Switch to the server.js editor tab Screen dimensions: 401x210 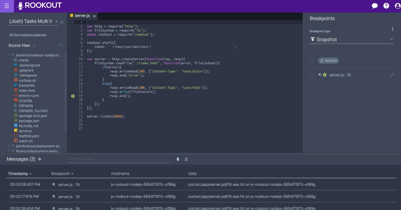tap(81, 16)
